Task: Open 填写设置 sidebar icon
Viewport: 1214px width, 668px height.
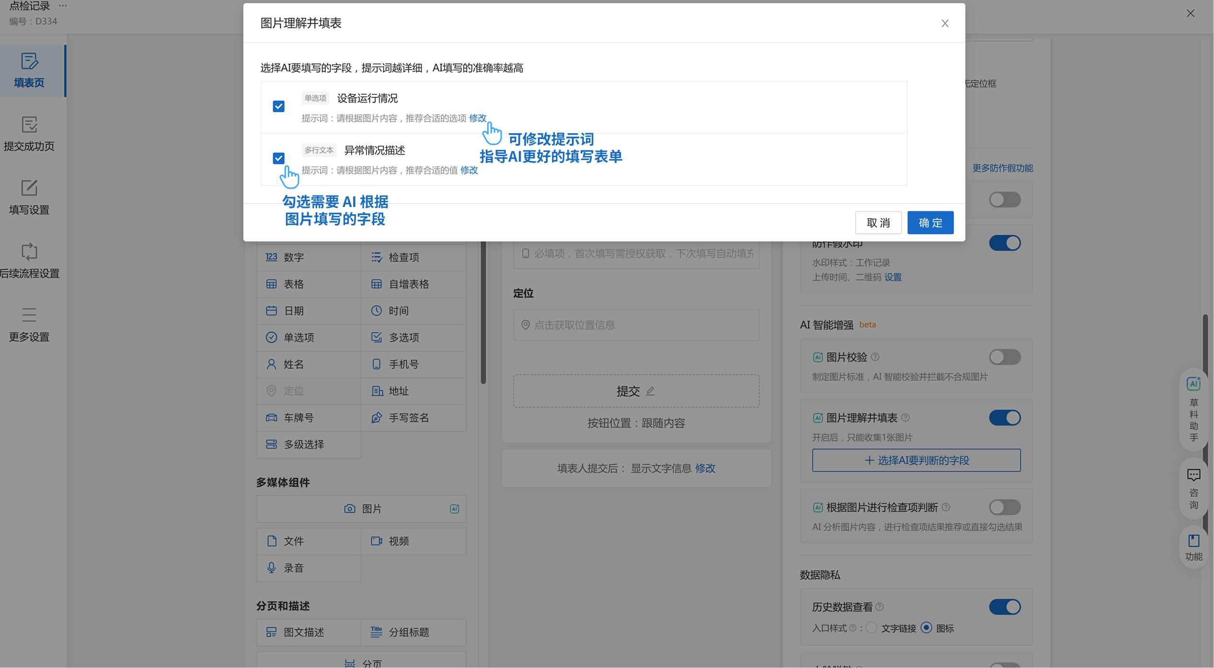Action: [x=29, y=197]
